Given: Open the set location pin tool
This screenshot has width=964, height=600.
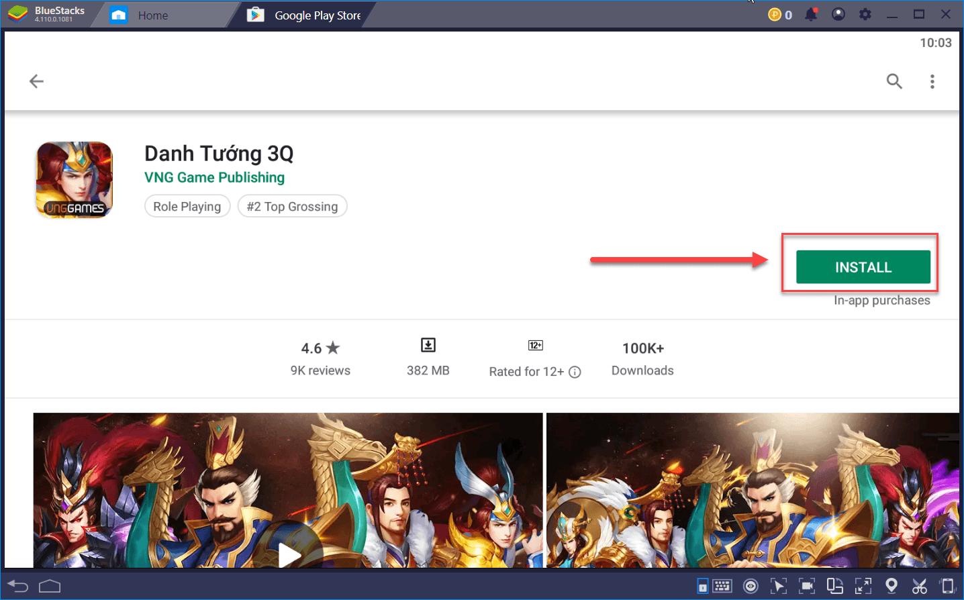Looking at the screenshot, I should click(x=891, y=586).
